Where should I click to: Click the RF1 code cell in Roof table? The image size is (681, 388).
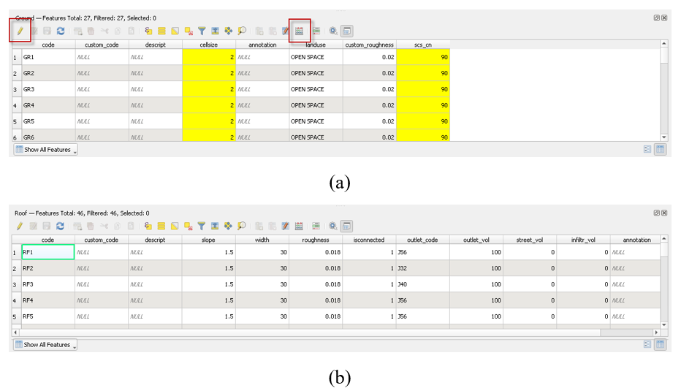(47, 252)
